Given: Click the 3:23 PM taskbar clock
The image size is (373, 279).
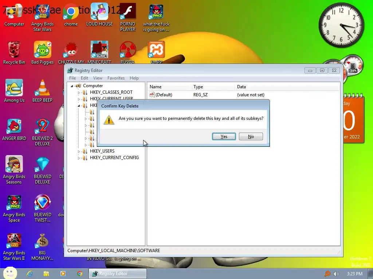Looking at the screenshot, I should pyautogui.click(x=354, y=274).
